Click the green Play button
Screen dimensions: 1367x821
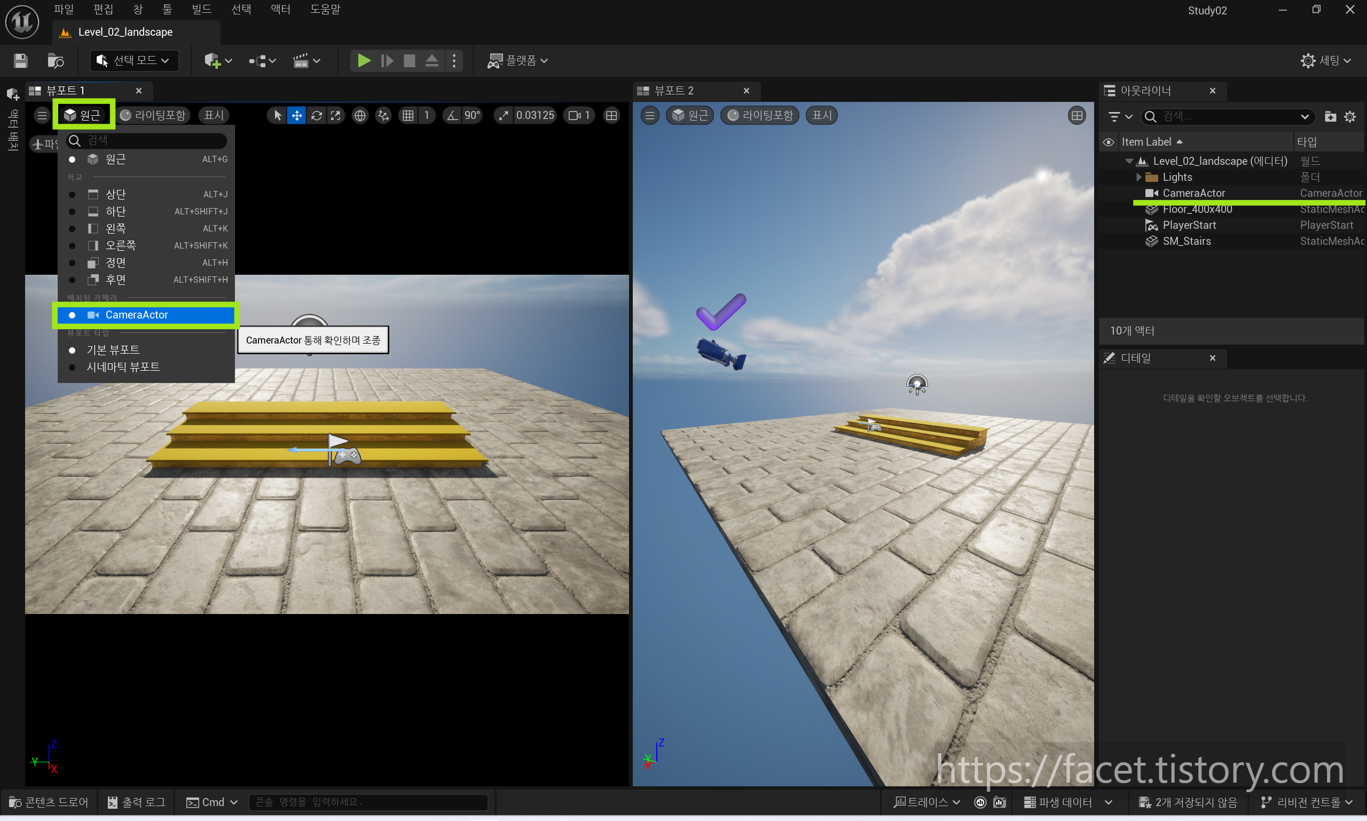[x=364, y=60]
